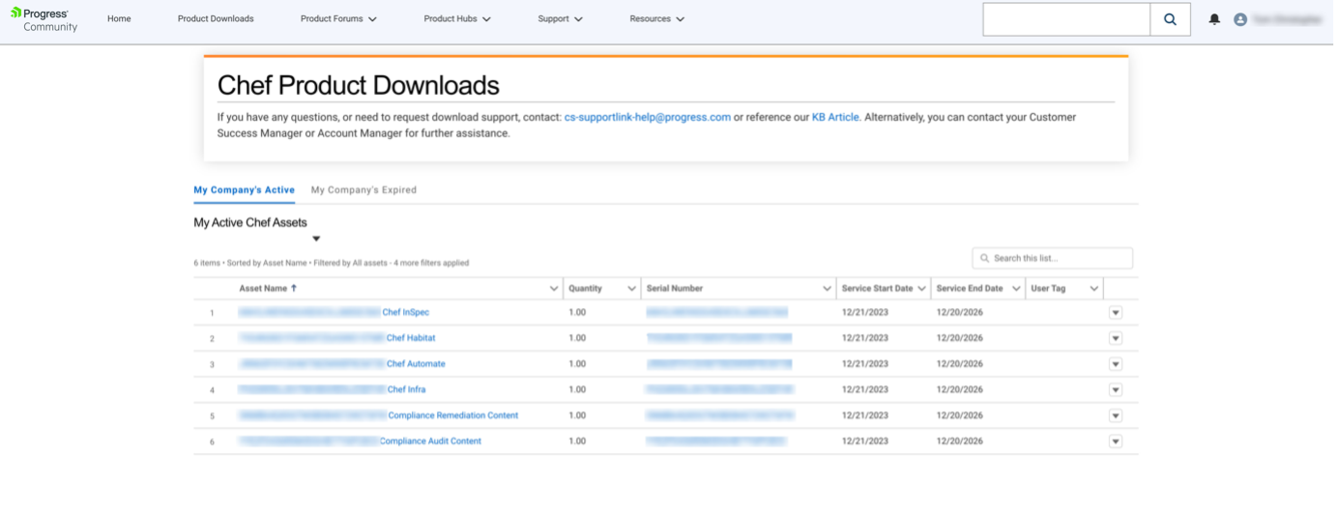Viewport: 1338px width, 510px height.
Task: Open the notifications bell icon
Action: (1214, 19)
